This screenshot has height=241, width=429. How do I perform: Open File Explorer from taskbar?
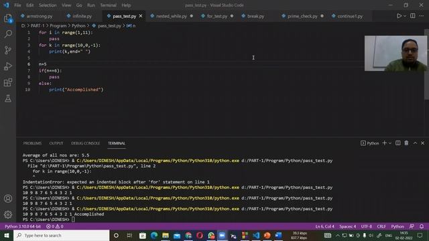click(x=166, y=235)
